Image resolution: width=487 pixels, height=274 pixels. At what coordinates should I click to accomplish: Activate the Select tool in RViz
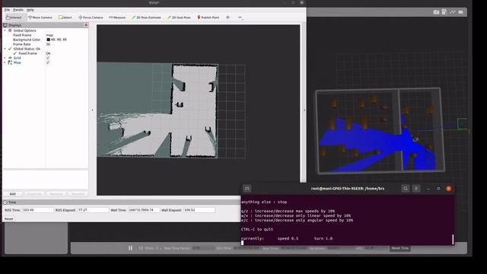coord(65,18)
